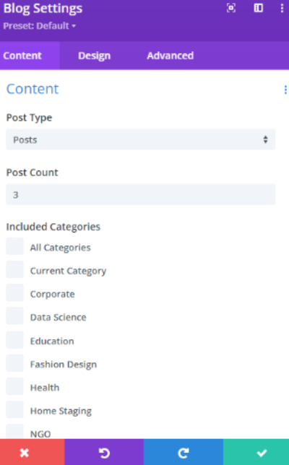289x465 pixels.
Task: Open the Post Type dropdown
Action: pyautogui.click(x=141, y=139)
